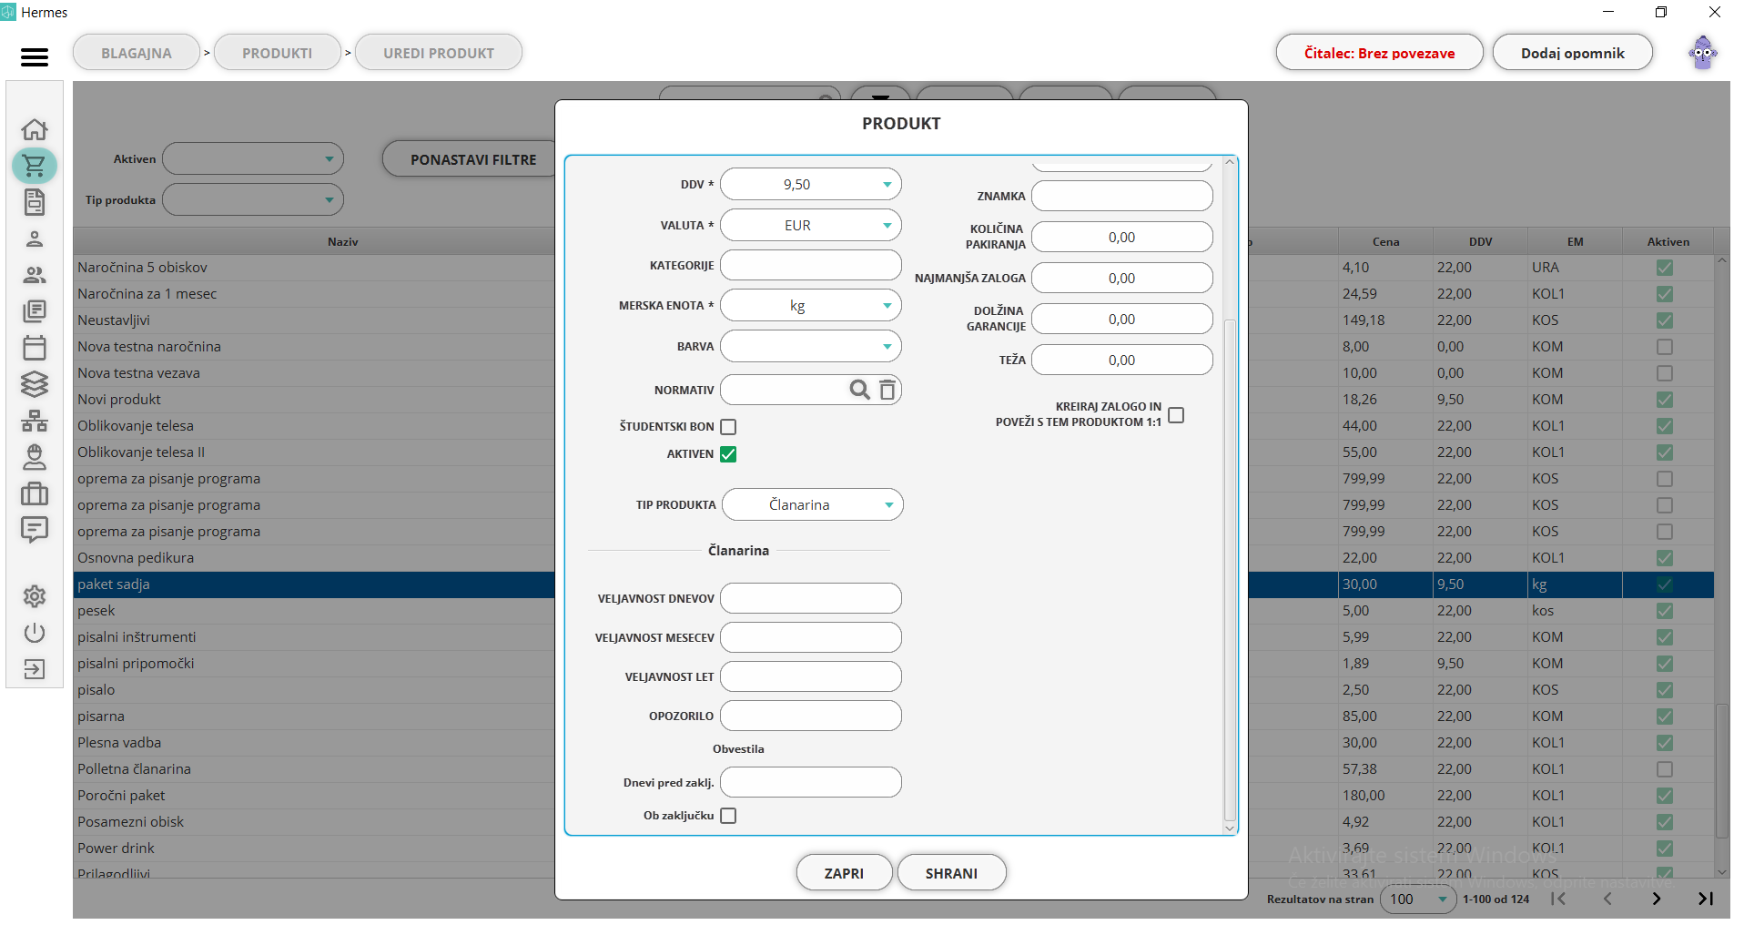1744x935 pixels.
Task: Select the 'Plesna vadba' product row
Action: [314, 743]
